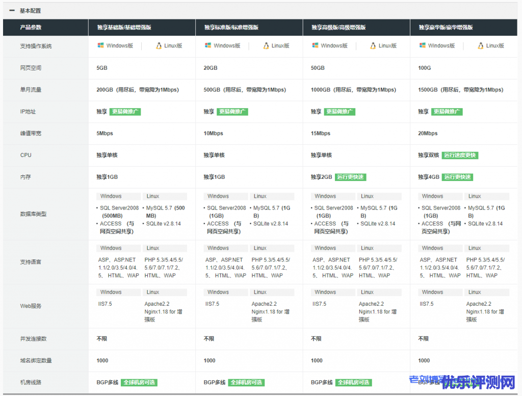The image size is (522, 396).
Task: Click the 全球机房可选 badge in 独享基础版 column
Action: [x=139, y=382]
